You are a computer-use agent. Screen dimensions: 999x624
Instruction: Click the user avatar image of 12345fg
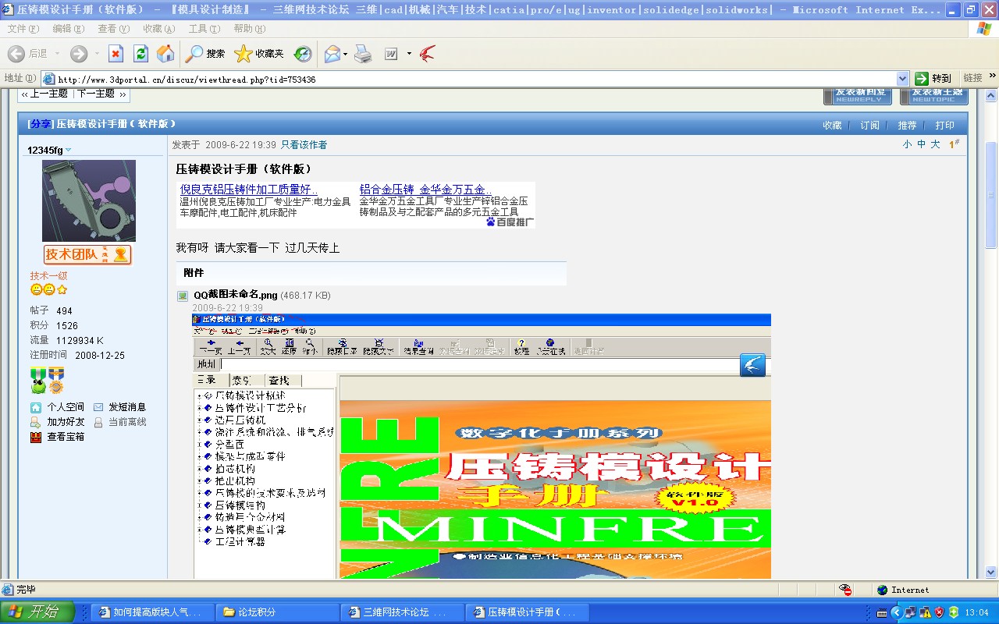(89, 201)
